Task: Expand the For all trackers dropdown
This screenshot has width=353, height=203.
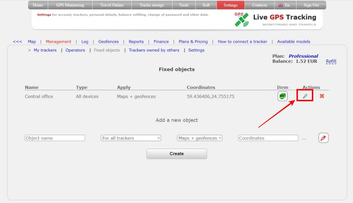Action: point(131,138)
